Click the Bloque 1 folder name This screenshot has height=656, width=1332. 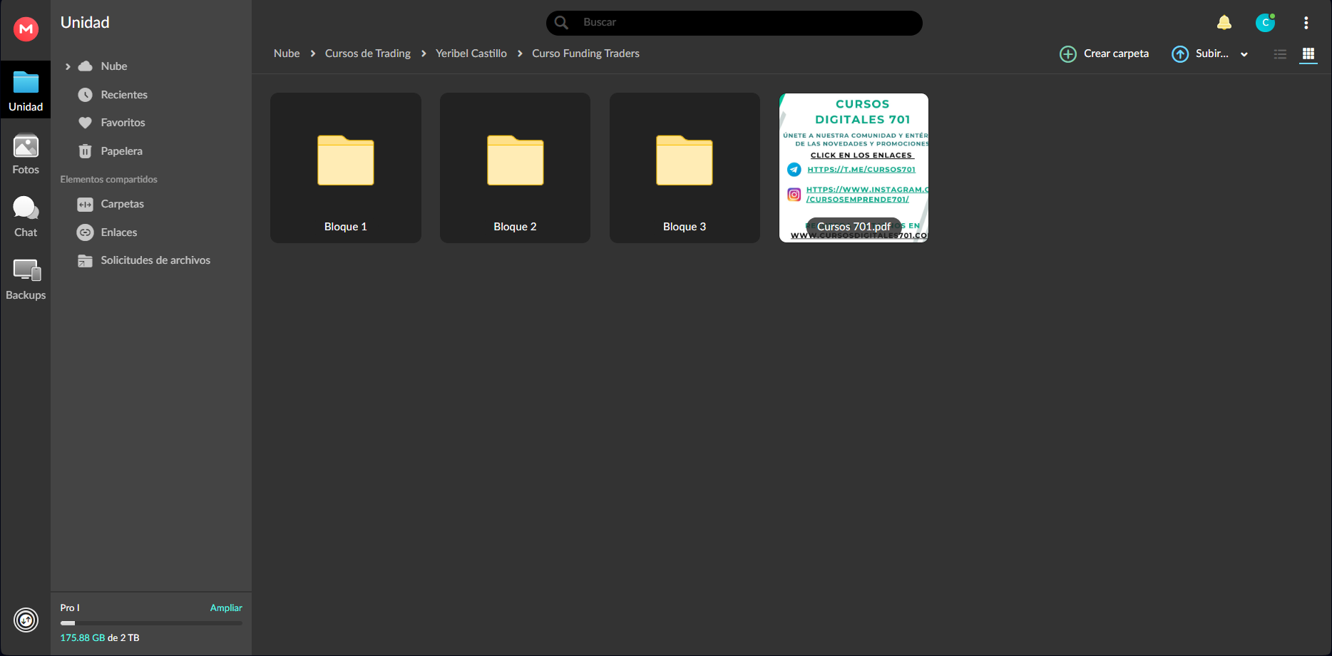pos(346,227)
